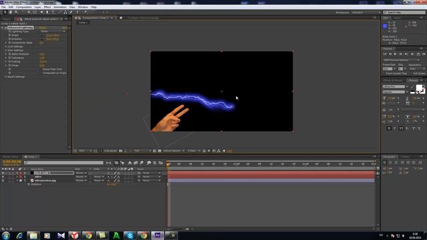Hide the videopreview.jpg layer

tap(3, 181)
